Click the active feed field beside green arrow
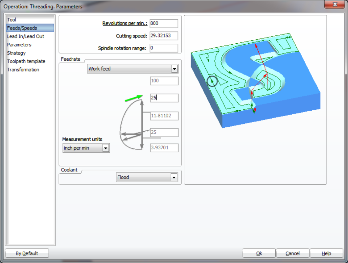This screenshot has width=348, height=263. click(x=164, y=98)
